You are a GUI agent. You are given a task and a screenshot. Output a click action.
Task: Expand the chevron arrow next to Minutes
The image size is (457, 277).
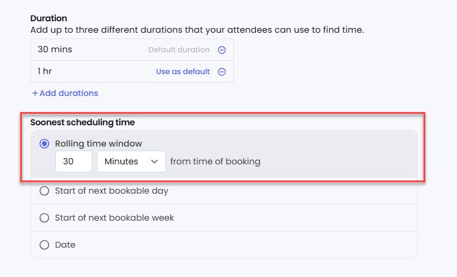coord(154,161)
